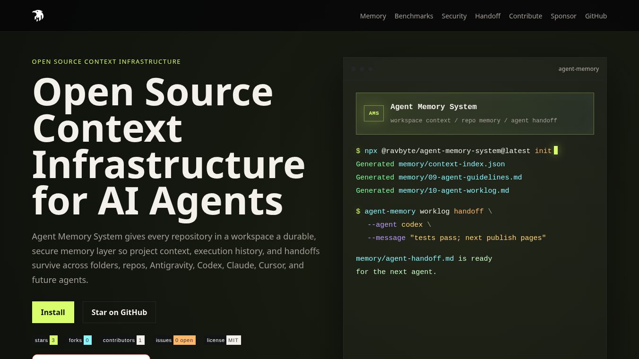Click the memory/agent-handoff.md is ready line
This screenshot has width=639, height=359.
click(424, 259)
